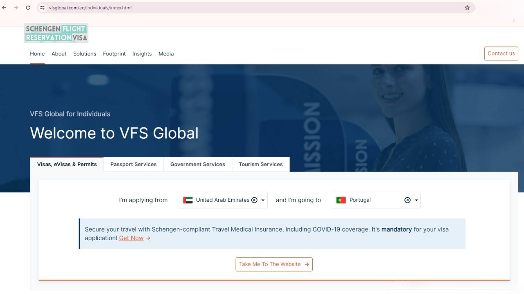This screenshot has width=524, height=294.
Task: Click the vfsglobal.com URL address bar
Action: [x=256, y=8]
